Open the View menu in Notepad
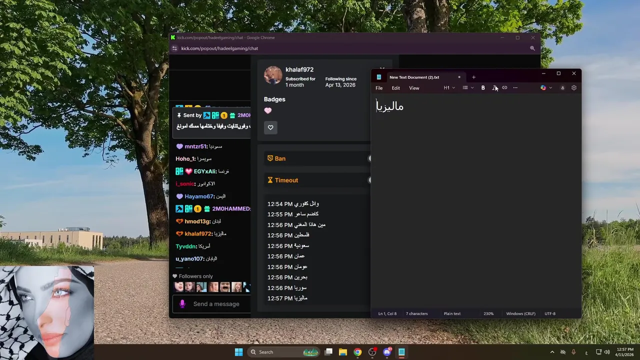640x360 pixels. pos(414,88)
